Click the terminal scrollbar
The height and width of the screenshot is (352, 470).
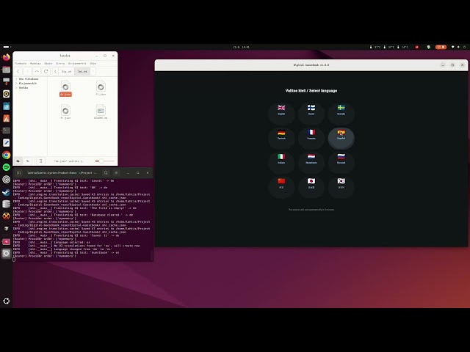coord(152,219)
